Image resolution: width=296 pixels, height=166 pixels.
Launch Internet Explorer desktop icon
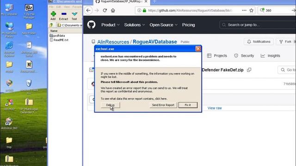point(9,49)
